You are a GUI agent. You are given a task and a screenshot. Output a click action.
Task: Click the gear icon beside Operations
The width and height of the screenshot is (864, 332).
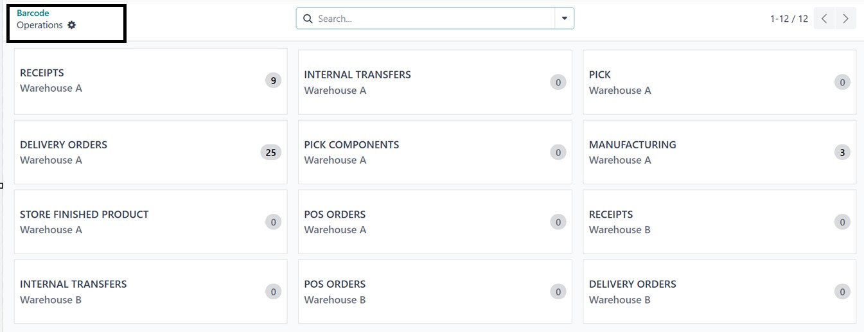(x=72, y=25)
